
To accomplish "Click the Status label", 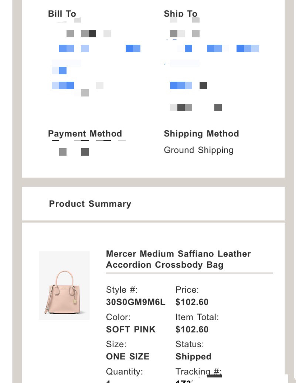I will (190, 344).
